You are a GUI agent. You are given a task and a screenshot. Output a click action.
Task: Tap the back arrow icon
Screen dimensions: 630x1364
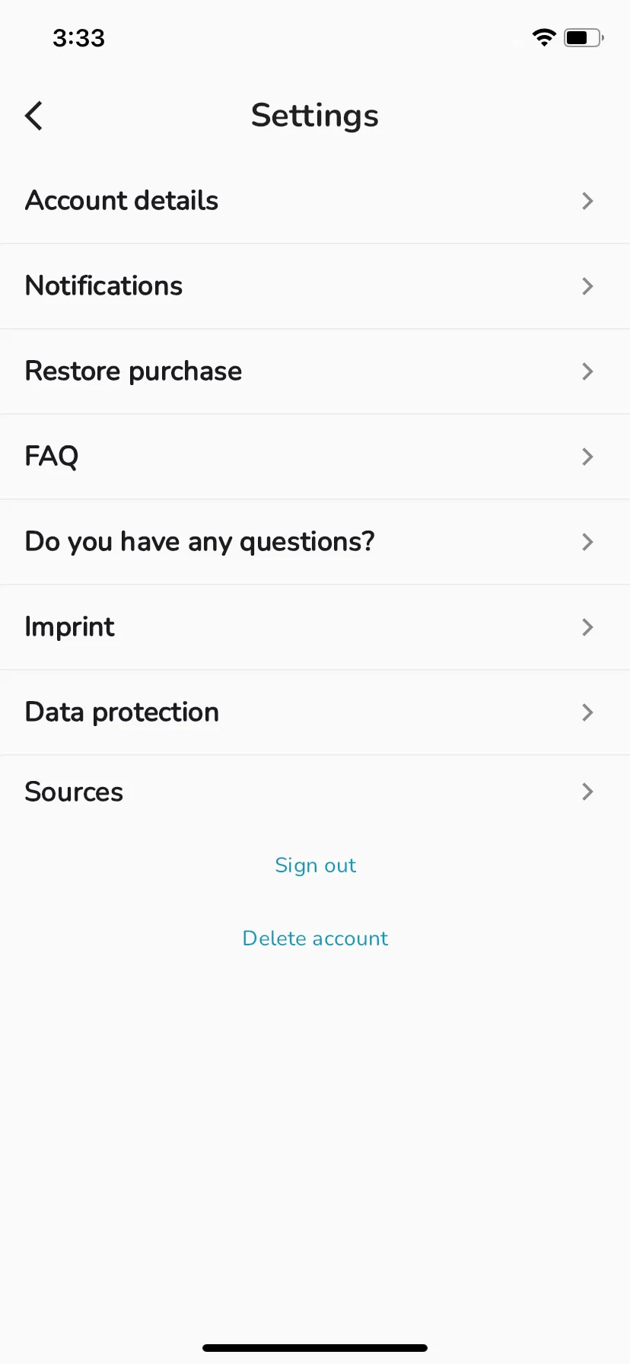[33, 116]
